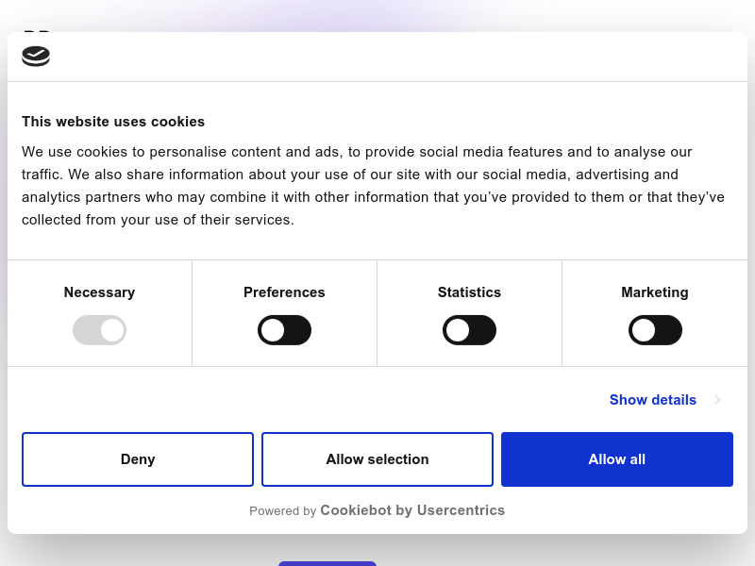Open the Show details link
755x566 pixels.
[x=652, y=400]
